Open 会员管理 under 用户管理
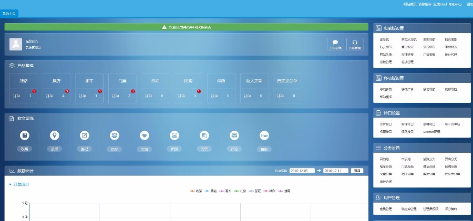This screenshot has height=221, width=473. point(386,209)
